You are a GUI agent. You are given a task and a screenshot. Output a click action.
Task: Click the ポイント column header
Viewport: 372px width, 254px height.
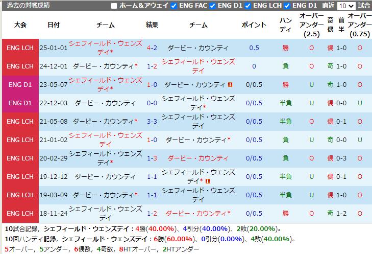(x=254, y=25)
